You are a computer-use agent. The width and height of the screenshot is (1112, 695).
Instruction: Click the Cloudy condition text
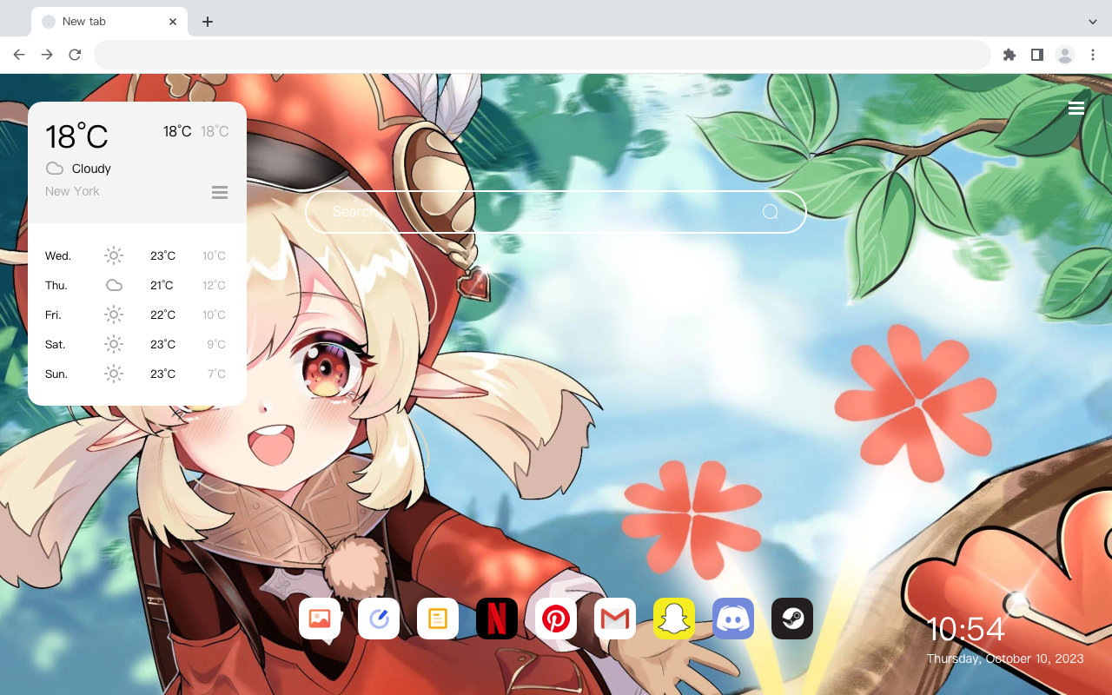[x=91, y=169]
